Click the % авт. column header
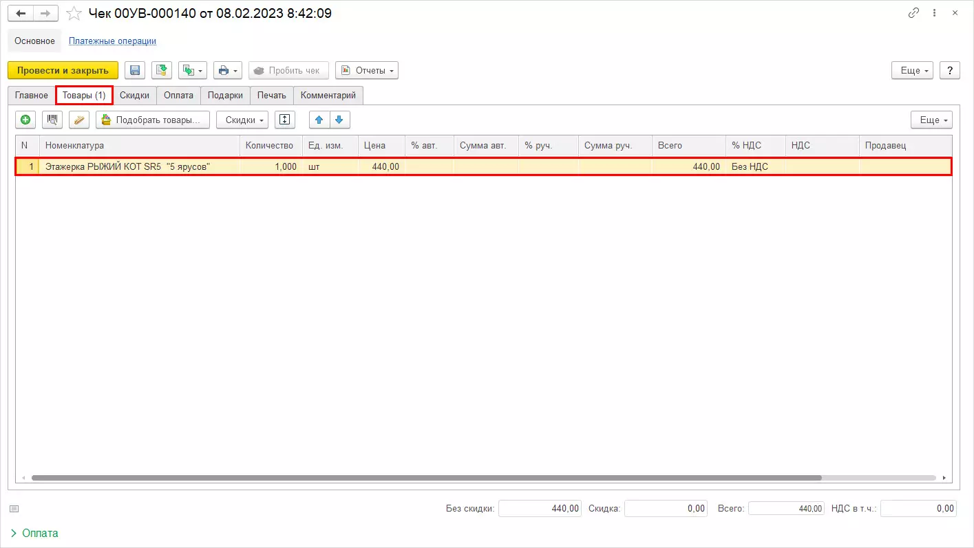The image size is (974, 548). click(x=430, y=145)
